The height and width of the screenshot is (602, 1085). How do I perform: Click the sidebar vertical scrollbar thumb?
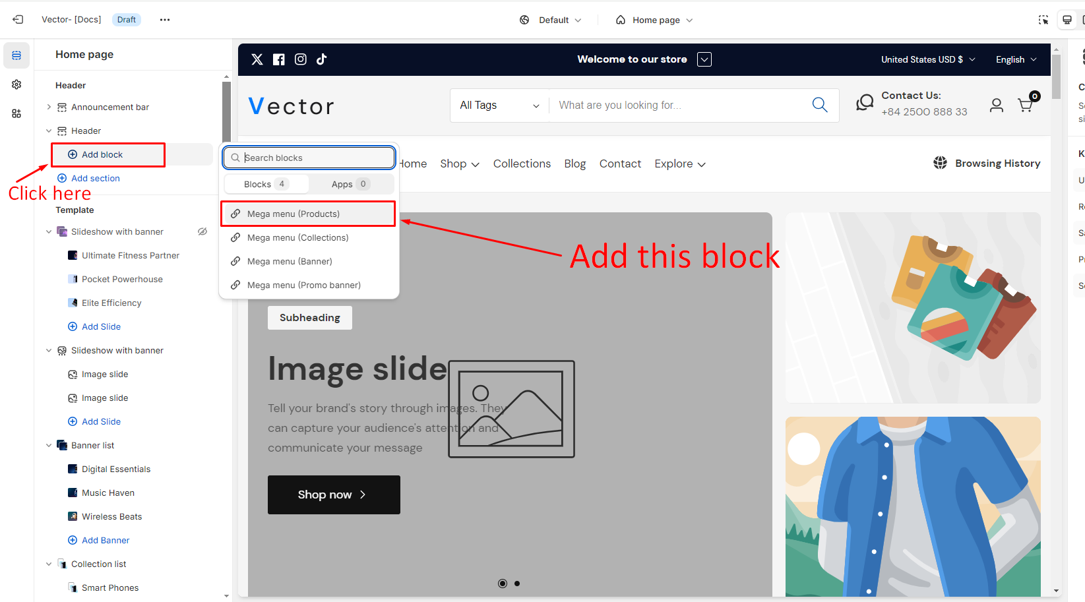click(226, 112)
